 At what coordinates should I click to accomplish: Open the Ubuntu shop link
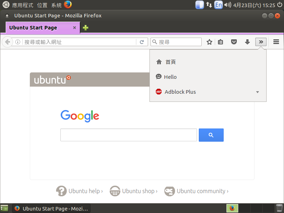(133, 191)
